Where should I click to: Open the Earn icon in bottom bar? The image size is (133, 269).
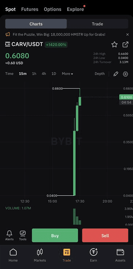coord(93,252)
